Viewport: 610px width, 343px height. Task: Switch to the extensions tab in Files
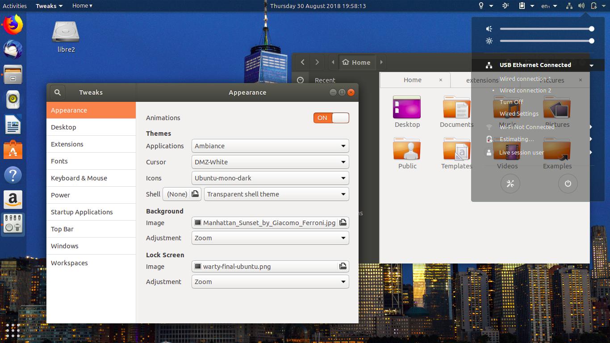[x=482, y=80]
